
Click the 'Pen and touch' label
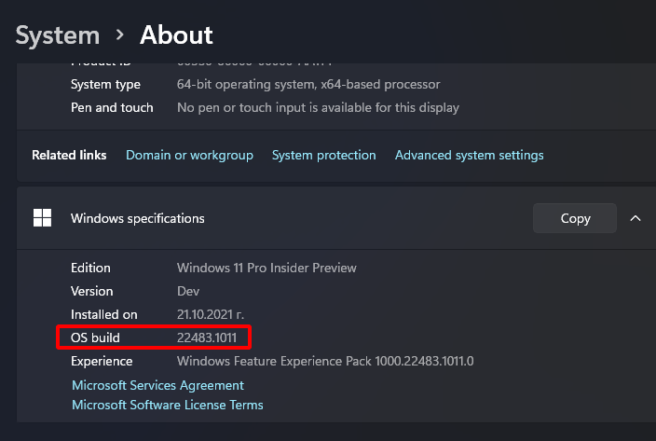[x=112, y=108]
